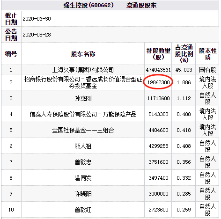Click percentage 1.886
Image resolution: width=221 pixels, height=219 pixels.
point(184,82)
